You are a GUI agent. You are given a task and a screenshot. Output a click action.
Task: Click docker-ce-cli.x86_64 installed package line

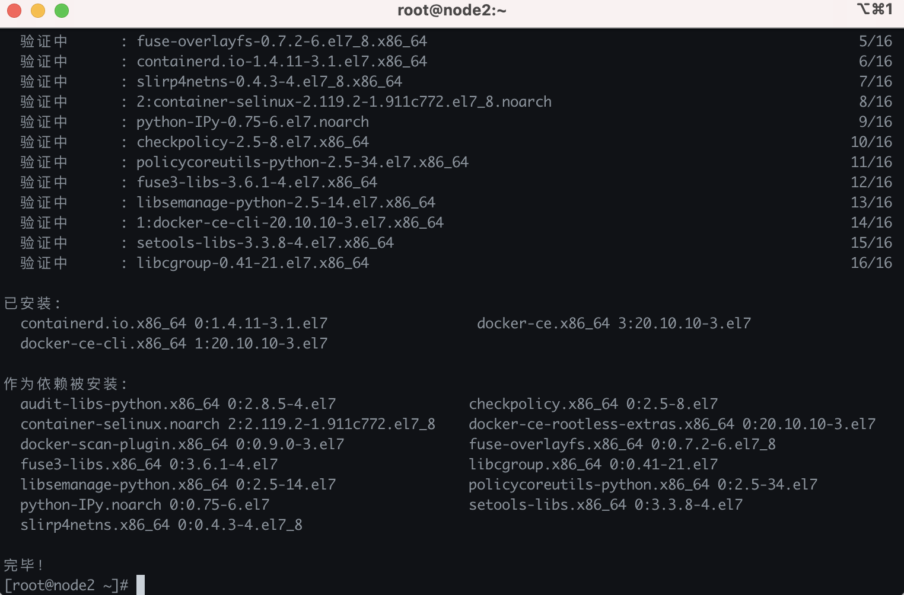[x=174, y=344]
